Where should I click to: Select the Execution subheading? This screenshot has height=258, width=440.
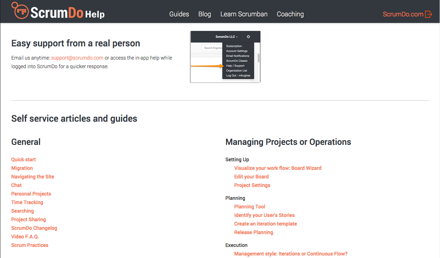236,245
